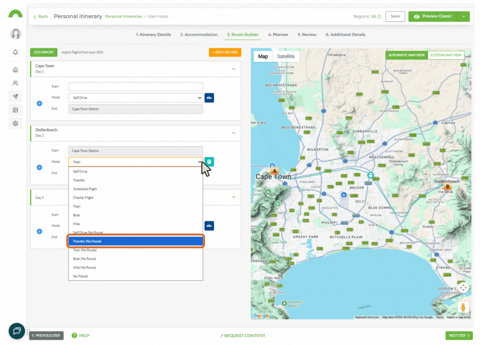
Task: Go to Itinerary Details tab
Action: point(154,34)
